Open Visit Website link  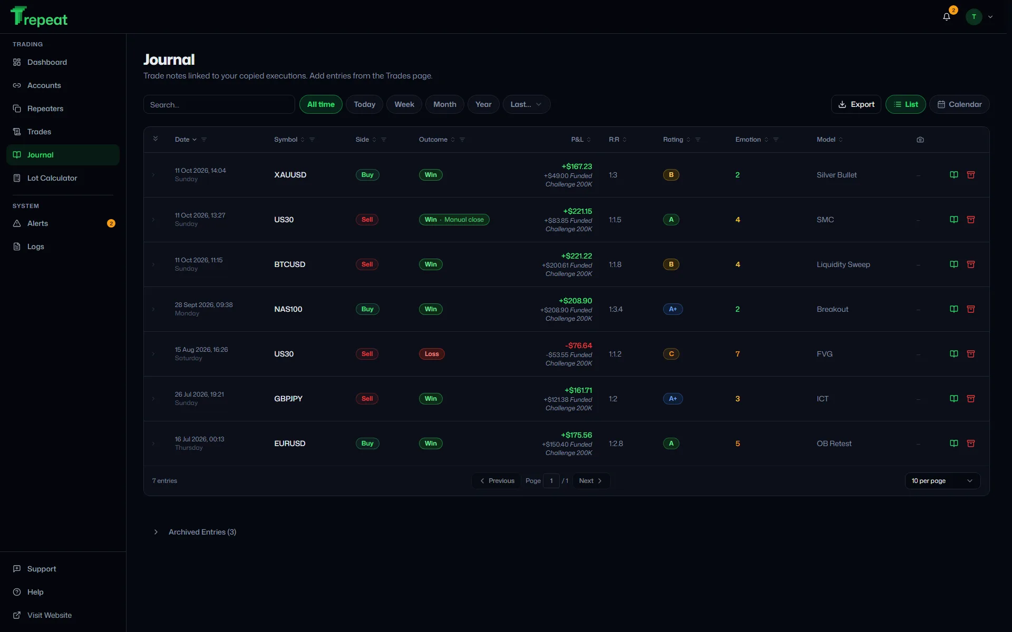(x=63, y=615)
